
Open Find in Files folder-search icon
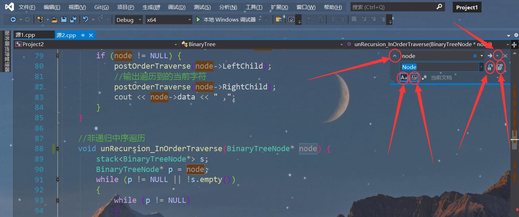pyautogui.click(x=279, y=20)
